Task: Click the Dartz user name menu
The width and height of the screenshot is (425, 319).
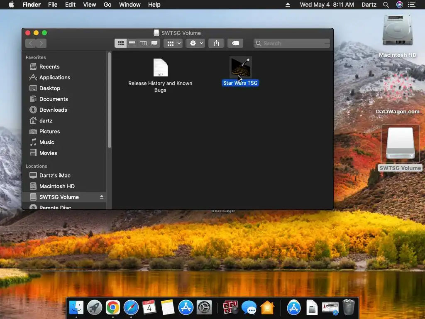Action: pos(369,5)
